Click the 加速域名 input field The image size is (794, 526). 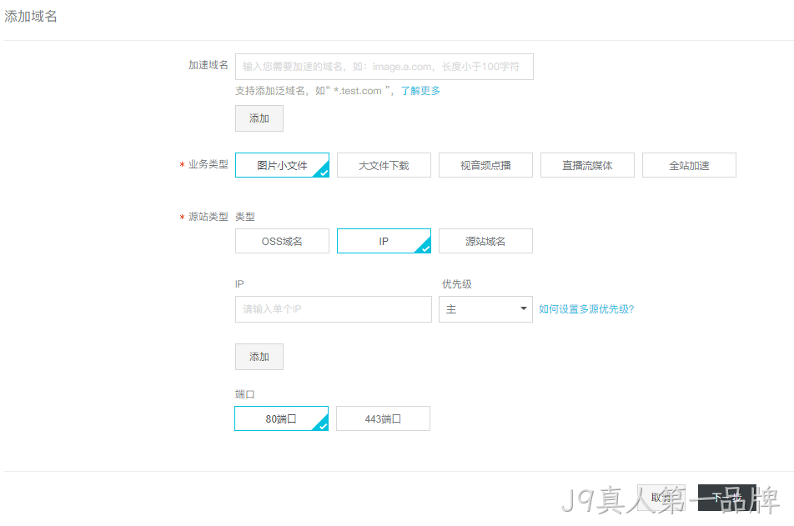tap(384, 67)
